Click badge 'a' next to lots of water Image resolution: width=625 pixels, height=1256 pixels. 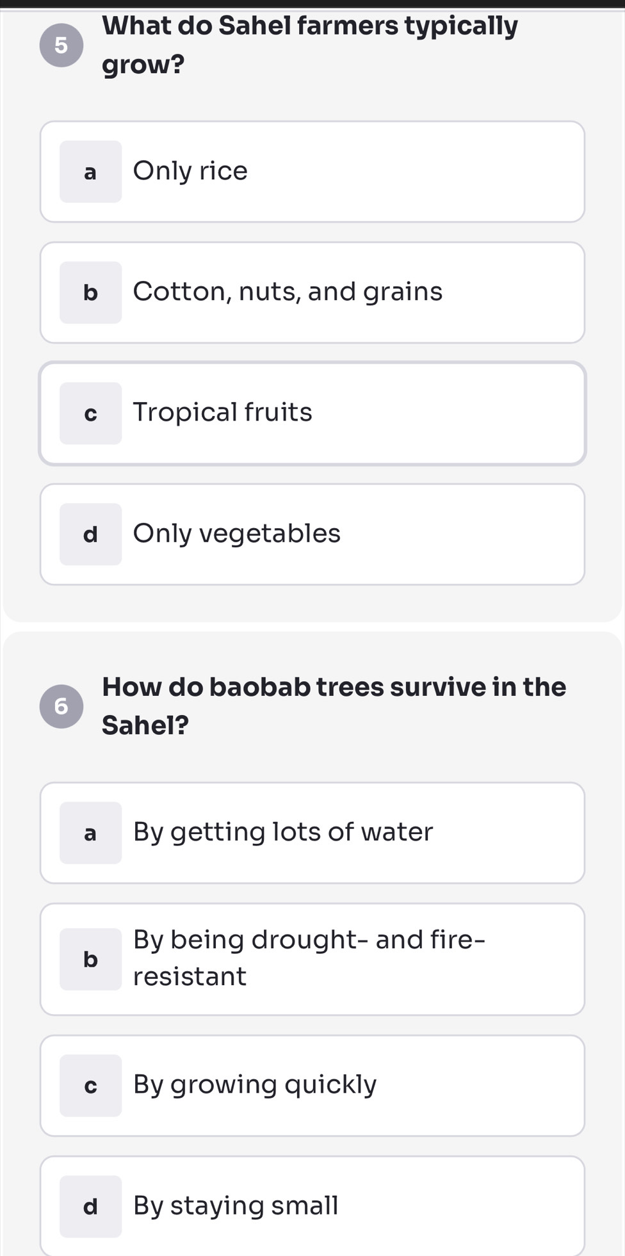(x=91, y=833)
